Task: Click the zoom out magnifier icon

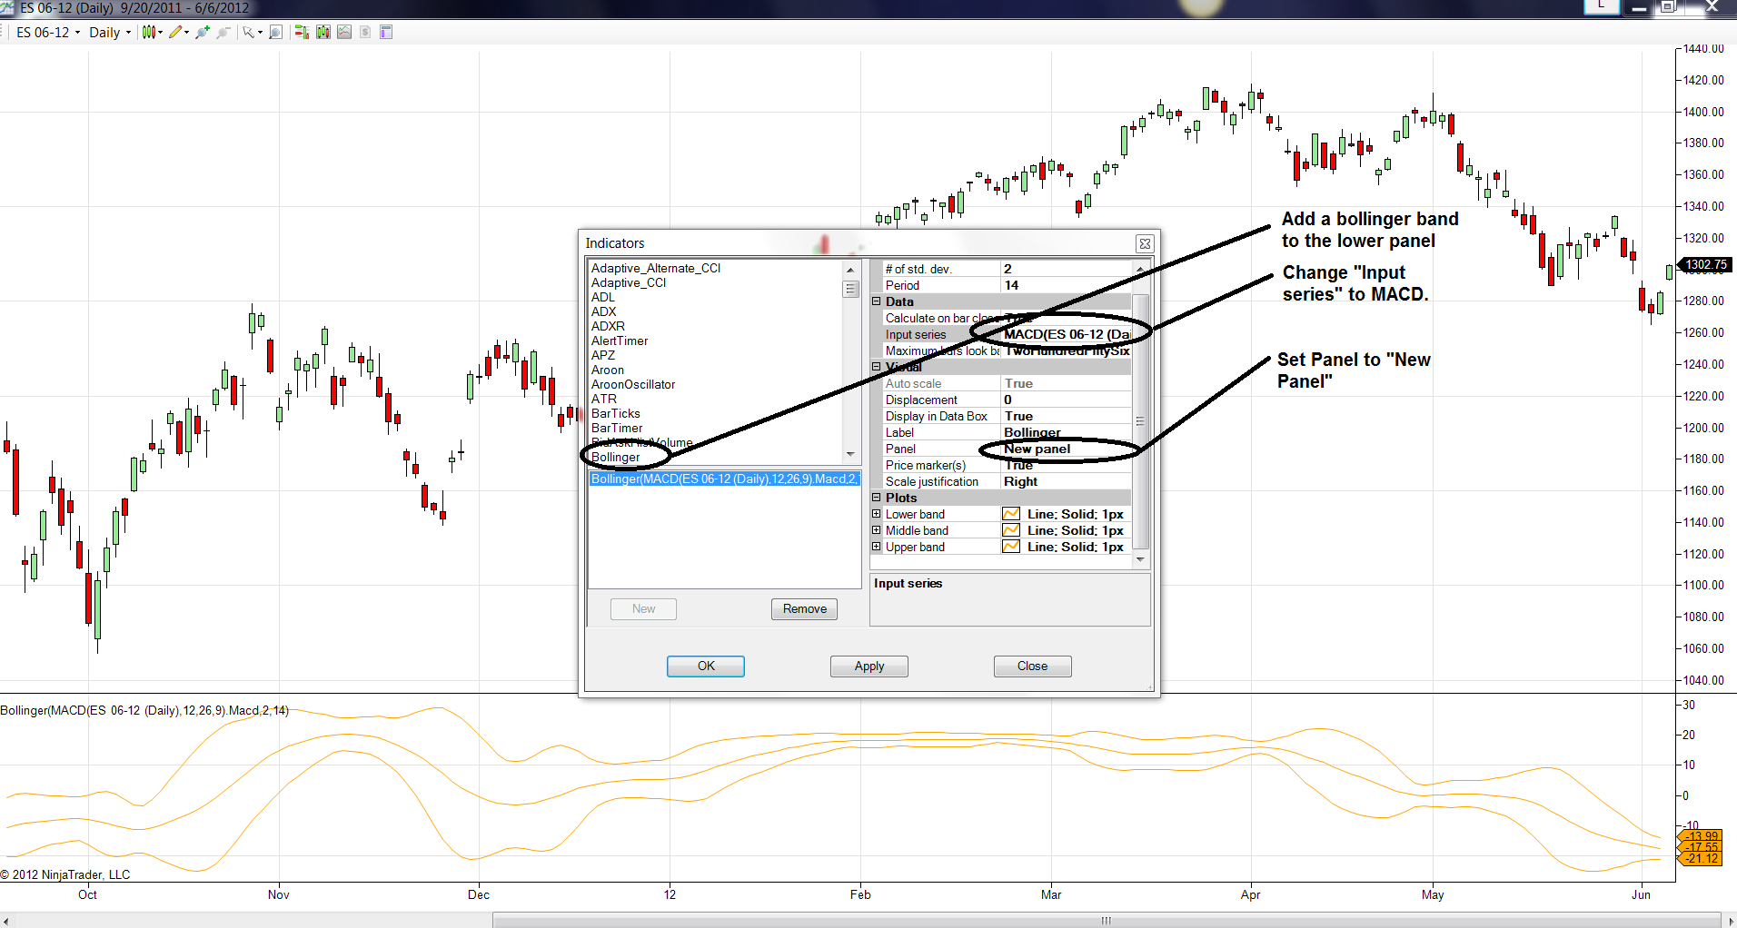Action: point(223,32)
